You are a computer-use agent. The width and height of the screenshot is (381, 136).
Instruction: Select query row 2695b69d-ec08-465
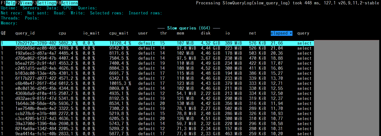[157, 48]
